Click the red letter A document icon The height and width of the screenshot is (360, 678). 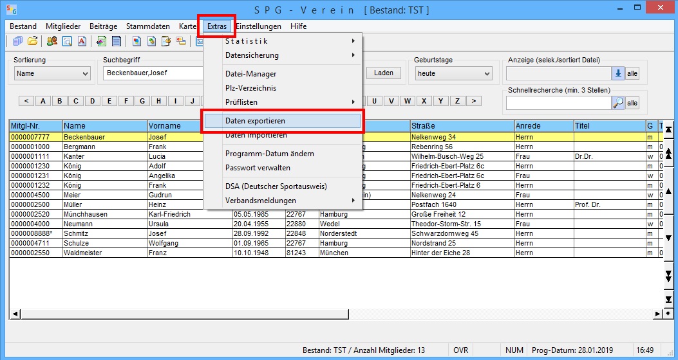tap(82, 42)
